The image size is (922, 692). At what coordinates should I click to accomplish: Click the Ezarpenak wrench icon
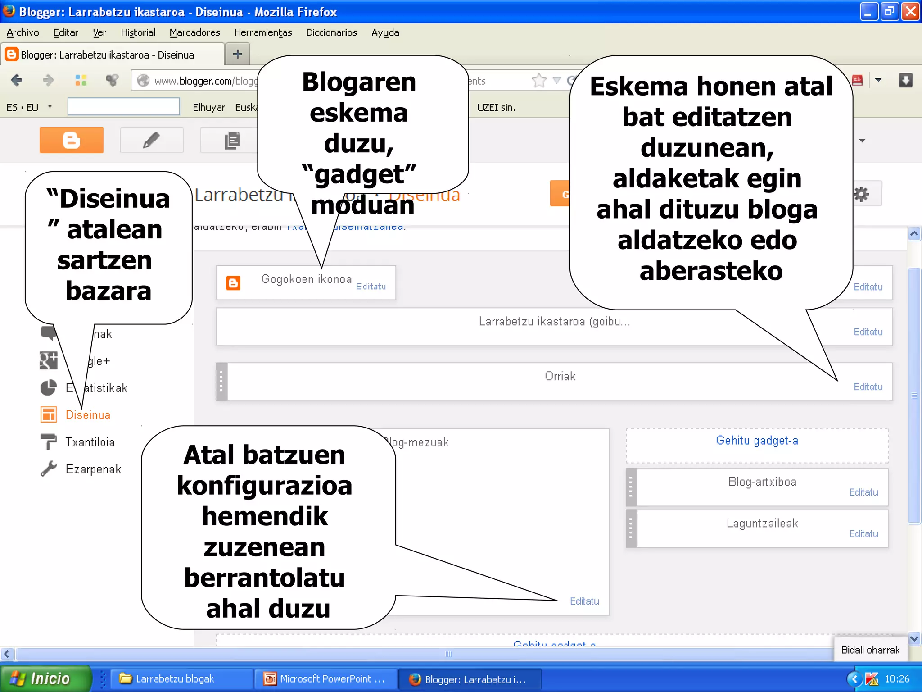[48, 469]
